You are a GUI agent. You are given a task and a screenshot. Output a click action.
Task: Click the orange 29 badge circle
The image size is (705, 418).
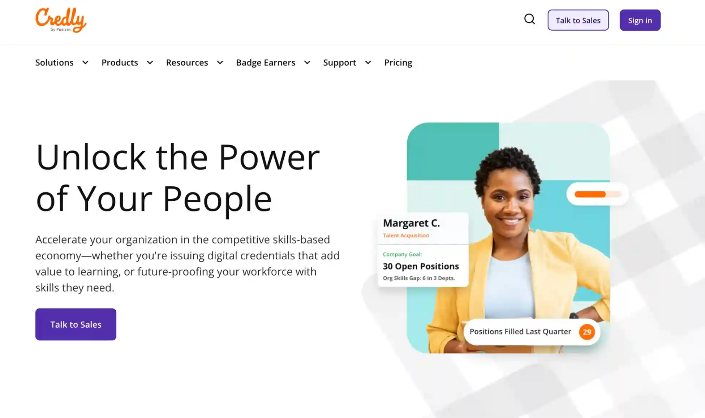[x=586, y=332]
